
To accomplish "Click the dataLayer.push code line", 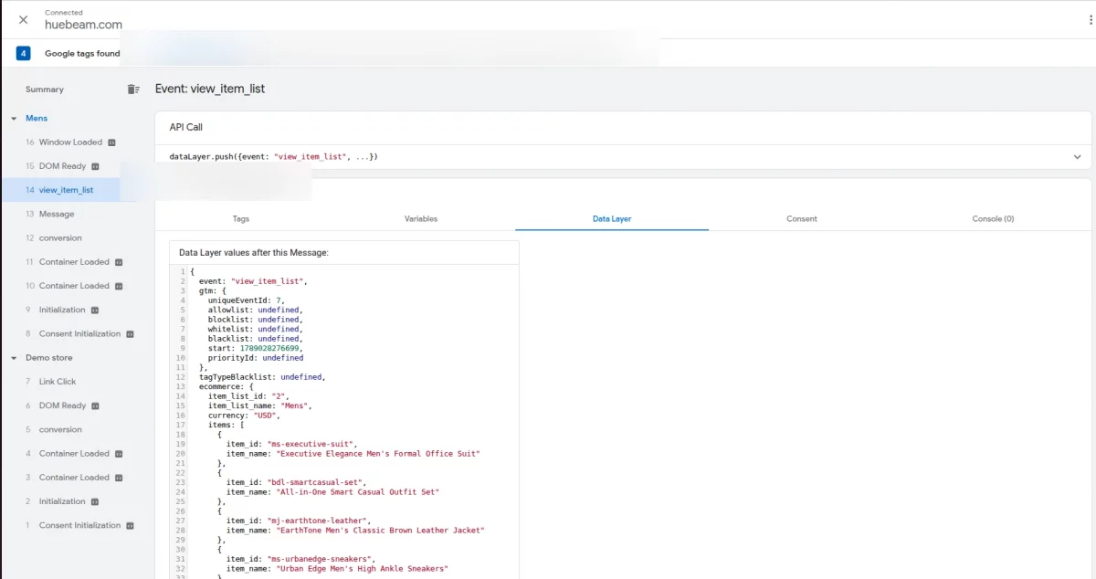I will pyautogui.click(x=274, y=157).
